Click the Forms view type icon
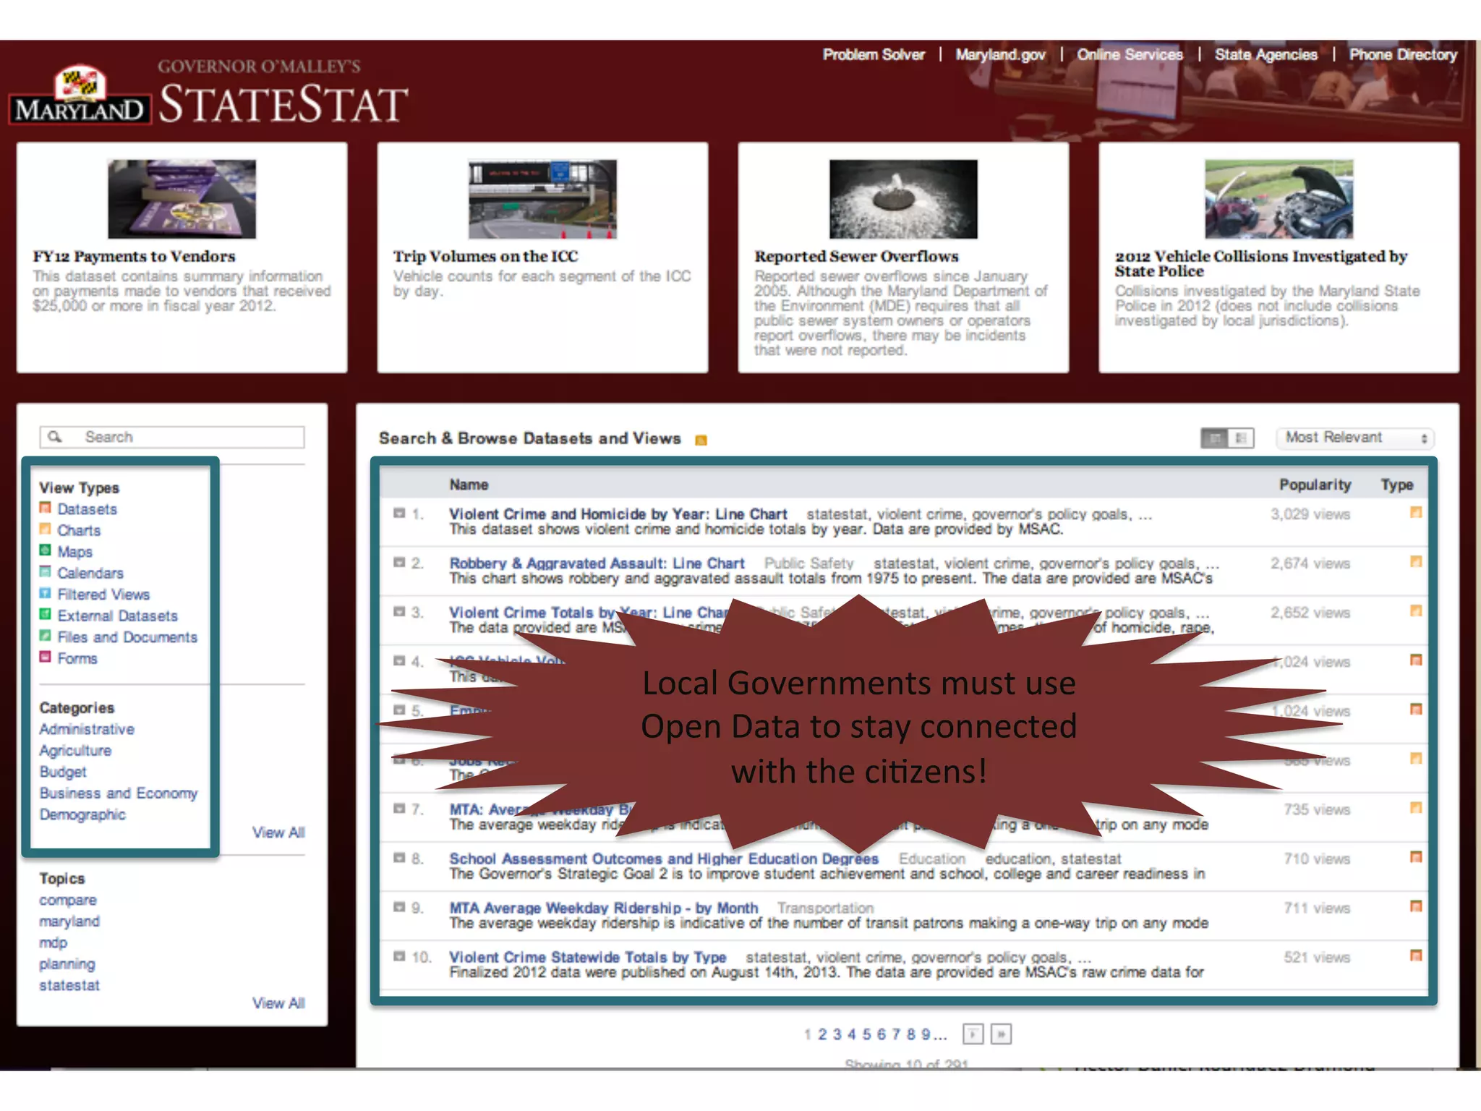The width and height of the screenshot is (1481, 1111). (x=46, y=657)
